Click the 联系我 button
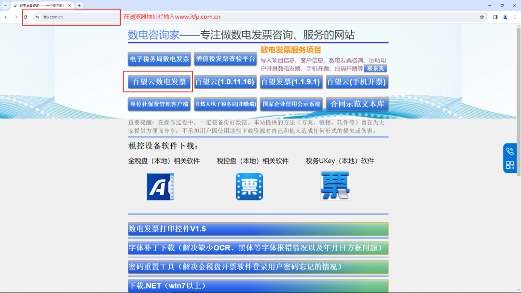 375,68
